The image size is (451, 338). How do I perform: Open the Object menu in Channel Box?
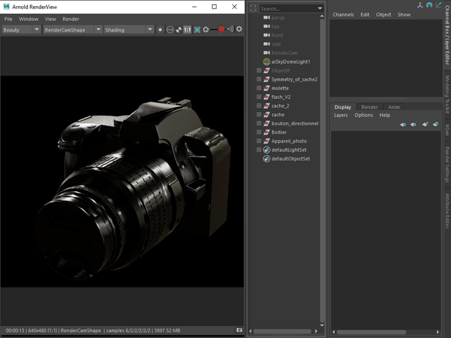coord(383,15)
